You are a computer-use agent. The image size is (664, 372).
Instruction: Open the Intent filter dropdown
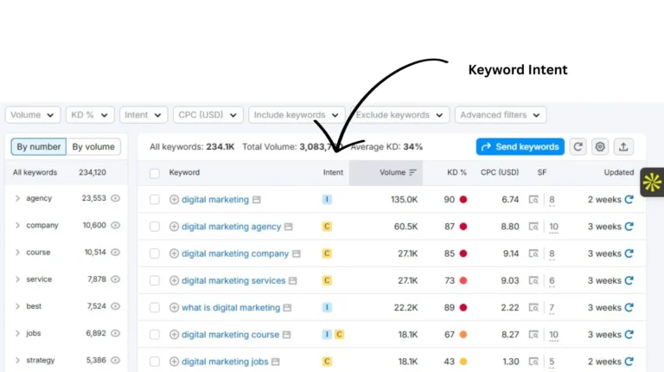point(144,115)
